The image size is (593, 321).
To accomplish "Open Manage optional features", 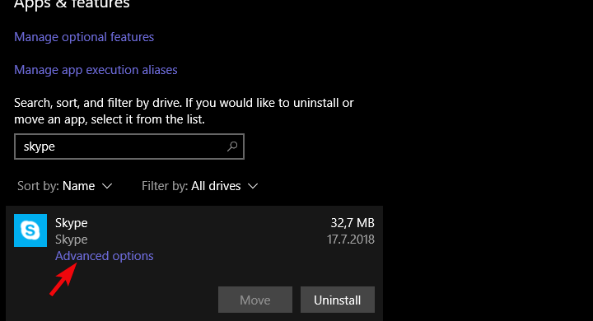I will tap(84, 37).
